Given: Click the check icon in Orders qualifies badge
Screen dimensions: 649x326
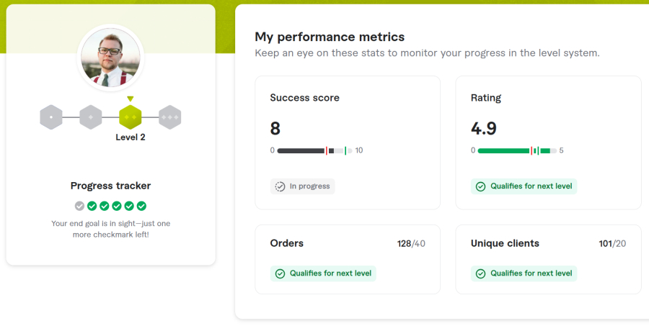Looking at the screenshot, I should pos(280,273).
